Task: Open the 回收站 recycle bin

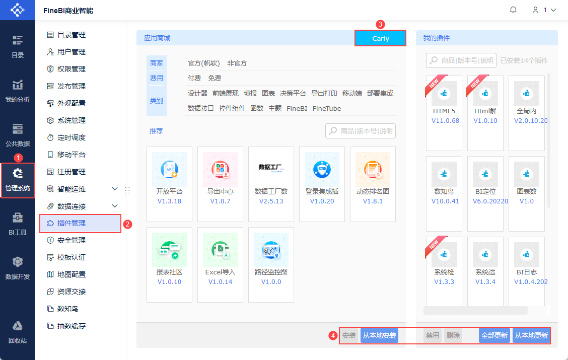Action: coord(18,332)
